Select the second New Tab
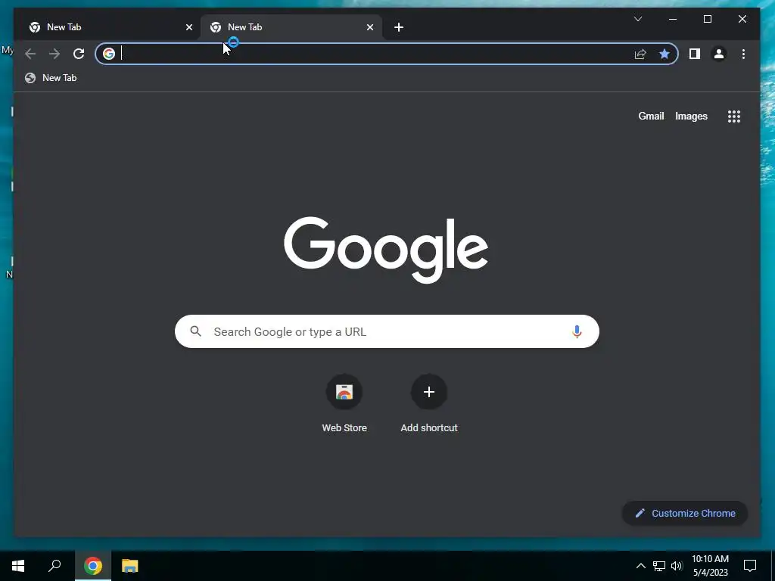 point(291,27)
